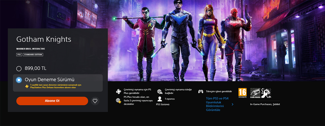Click the PlayStation Plus Deluxe subscription notice text
This screenshot has height=126, width=325.
[x=55, y=86]
